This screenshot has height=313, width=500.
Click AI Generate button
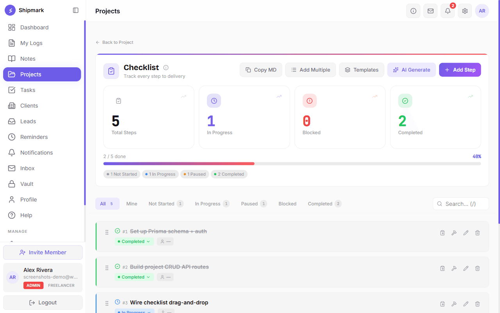pos(412,70)
